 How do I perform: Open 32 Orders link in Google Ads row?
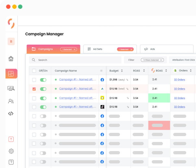[179, 89]
